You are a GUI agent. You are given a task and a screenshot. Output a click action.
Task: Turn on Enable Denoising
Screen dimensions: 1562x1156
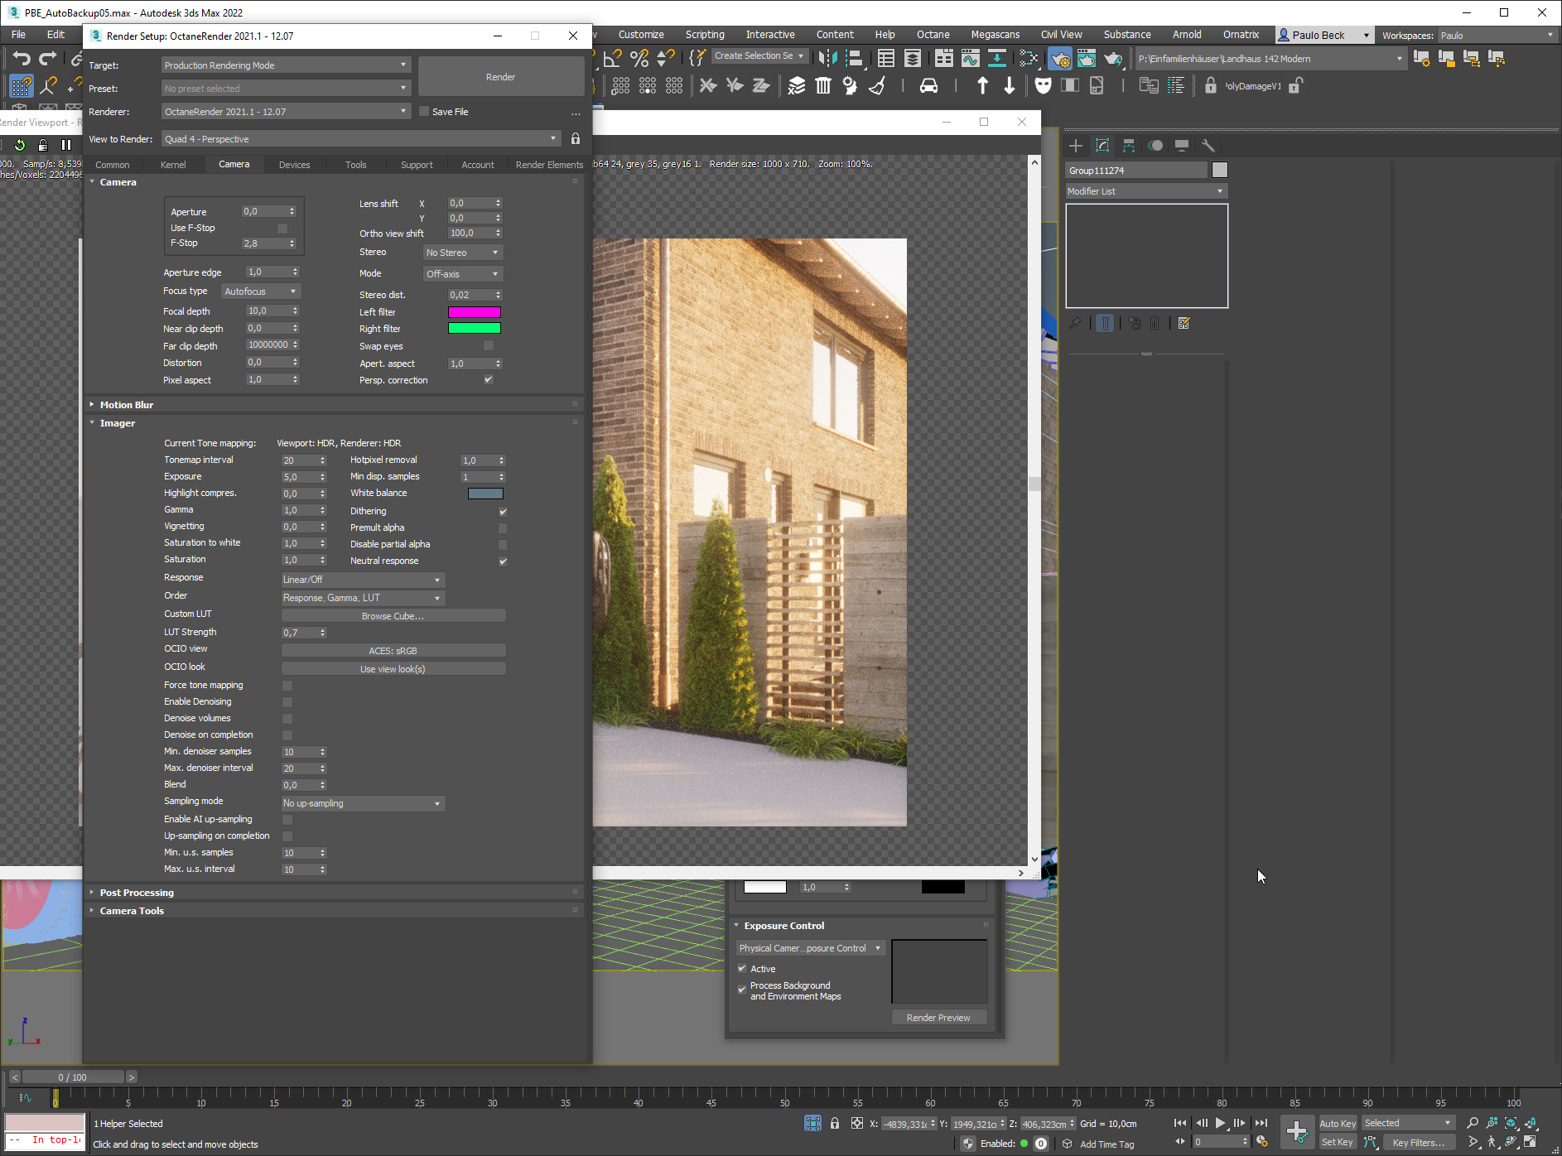pos(287,702)
